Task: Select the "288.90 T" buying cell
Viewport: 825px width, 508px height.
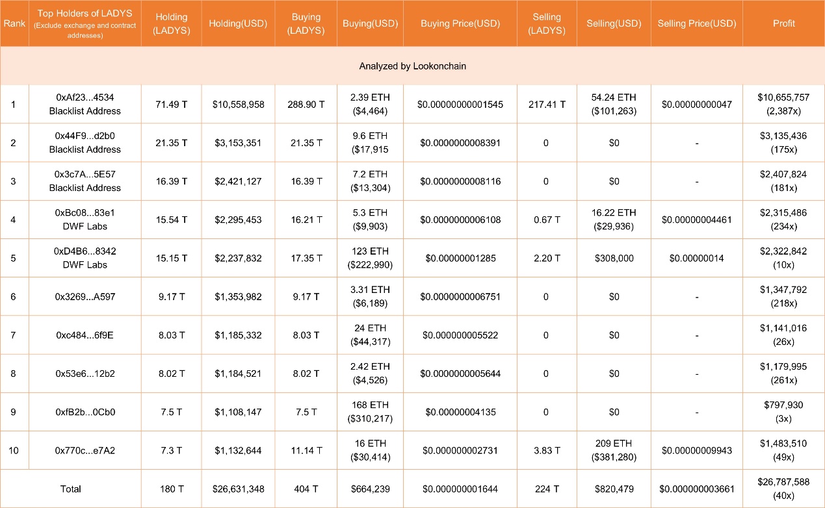Action: tap(306, 104)
